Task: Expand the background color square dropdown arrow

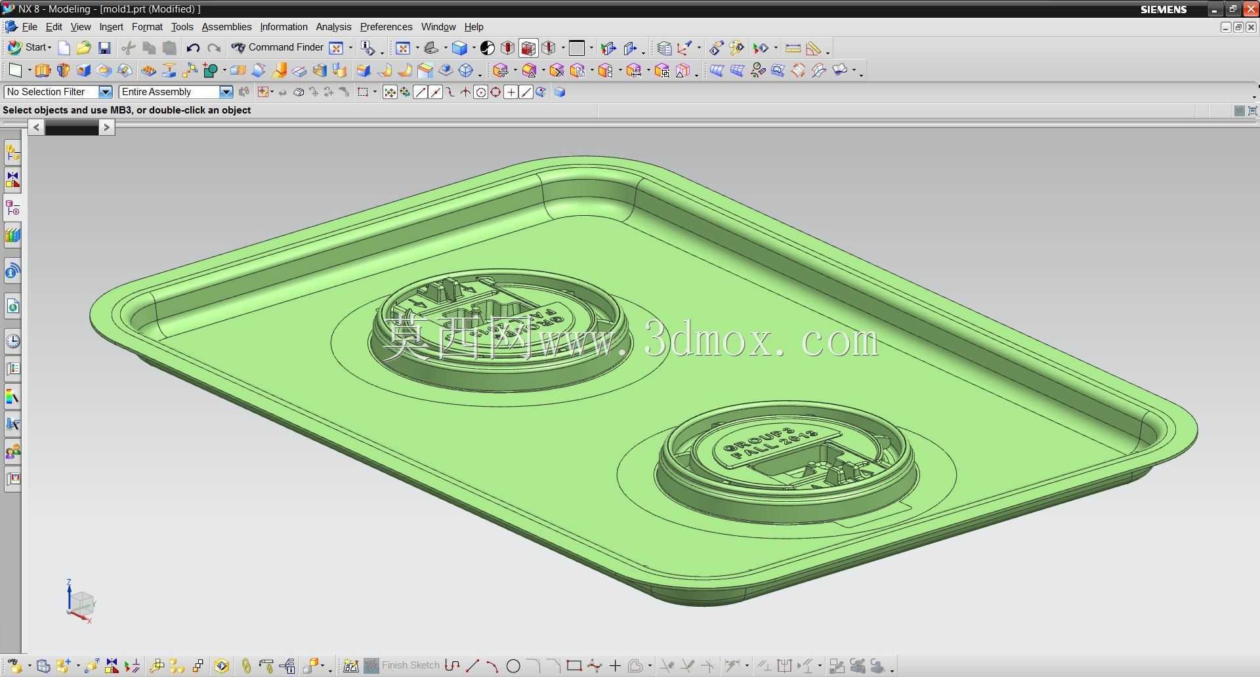Action: (591, 48)
